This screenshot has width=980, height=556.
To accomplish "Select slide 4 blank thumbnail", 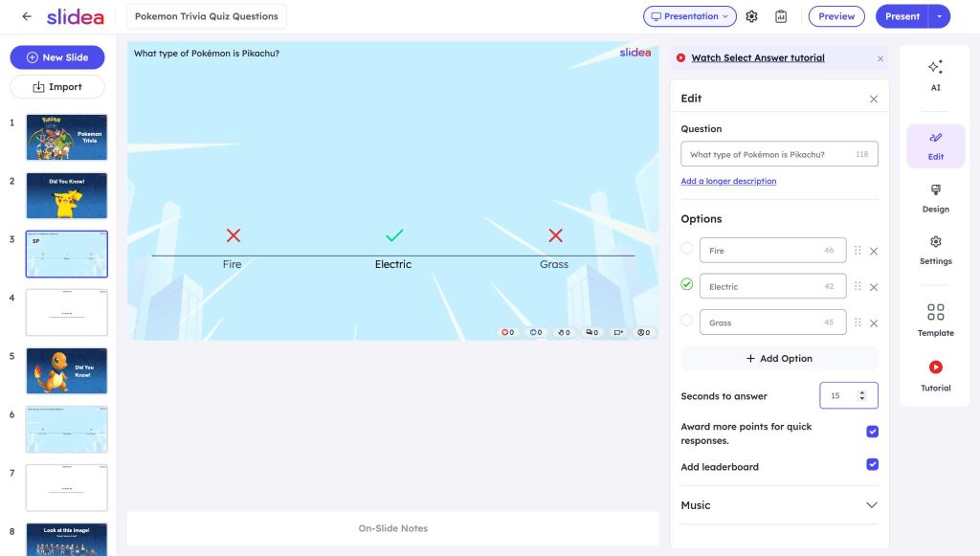I will (66, 312).
